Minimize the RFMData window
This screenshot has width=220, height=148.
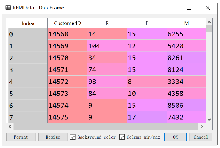click(x=171, y=8)
